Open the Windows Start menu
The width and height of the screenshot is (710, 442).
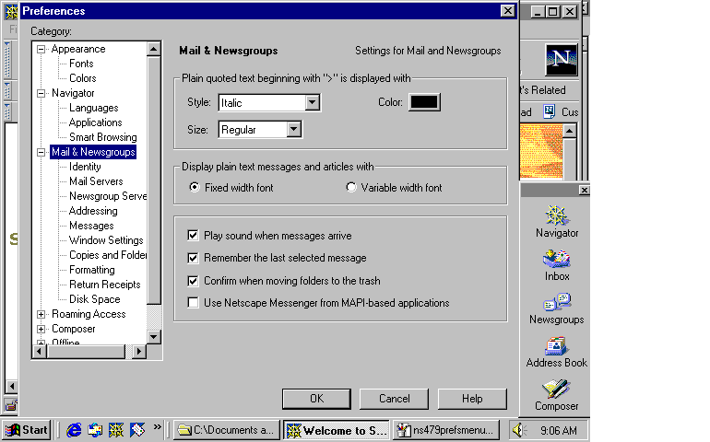[26, 430]
